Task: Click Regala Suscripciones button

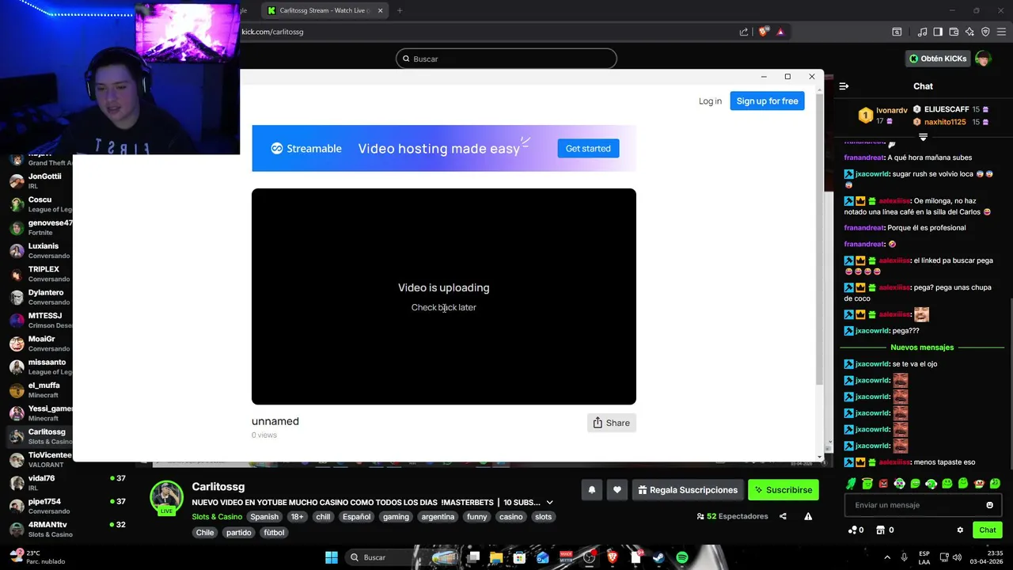Action: pyautogui.click(x=688, y=490)
